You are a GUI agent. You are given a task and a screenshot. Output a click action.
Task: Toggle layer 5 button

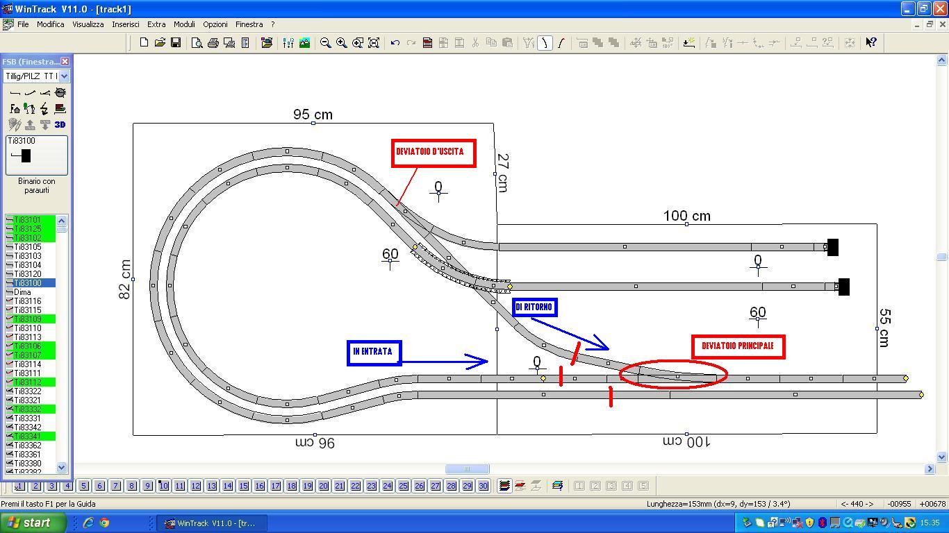(x=83, y=486)
